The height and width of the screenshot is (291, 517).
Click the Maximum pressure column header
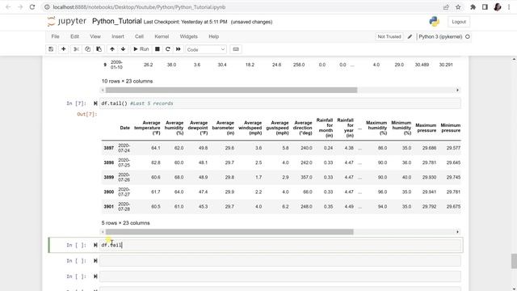coord(426,128)
